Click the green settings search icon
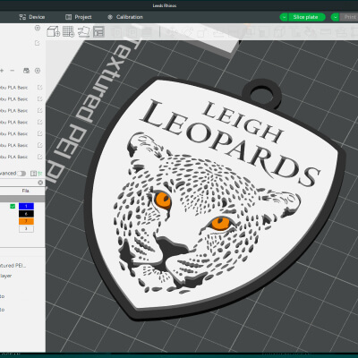358x358 pixels. pos(40,174)
